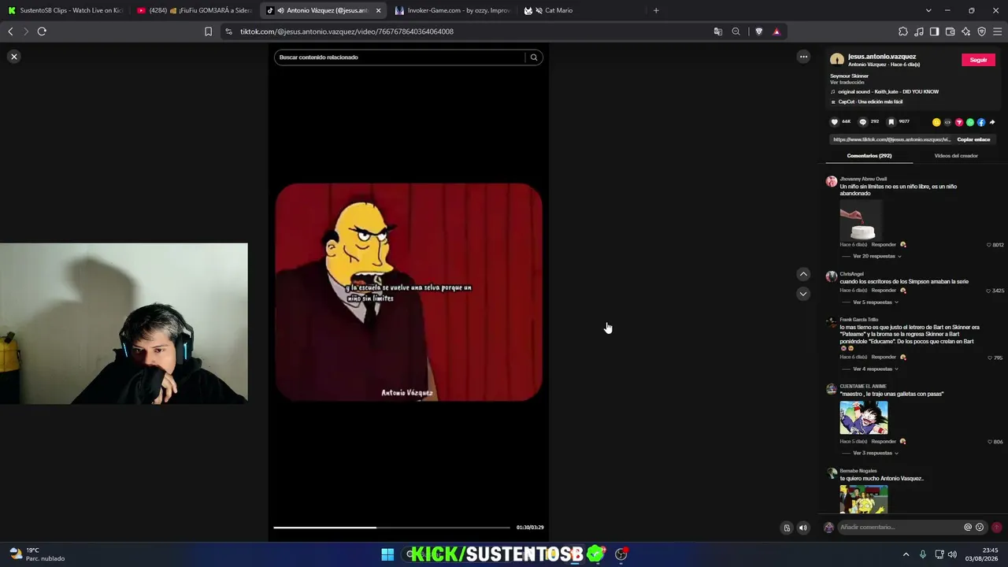Open the Leo AI sparkle icon
The width and height of the screenshot is (1008, 567).
tap(966, 31)
